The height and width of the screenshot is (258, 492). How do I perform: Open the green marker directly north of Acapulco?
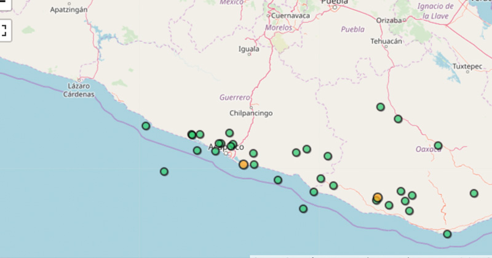(x=229, y=133)
